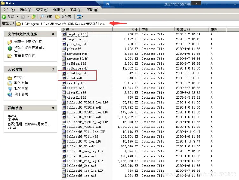Viewport: 239px width, 180px height.
Task: Sort by 修改日期 column header
Action: point(191,29)
